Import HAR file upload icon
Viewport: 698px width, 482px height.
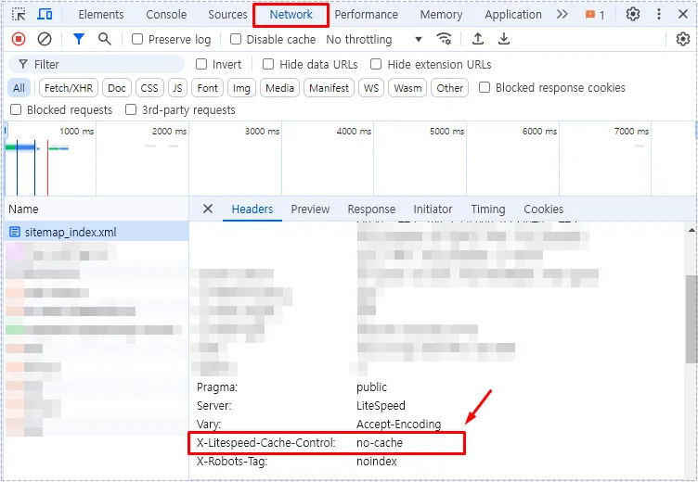(478, 39)
